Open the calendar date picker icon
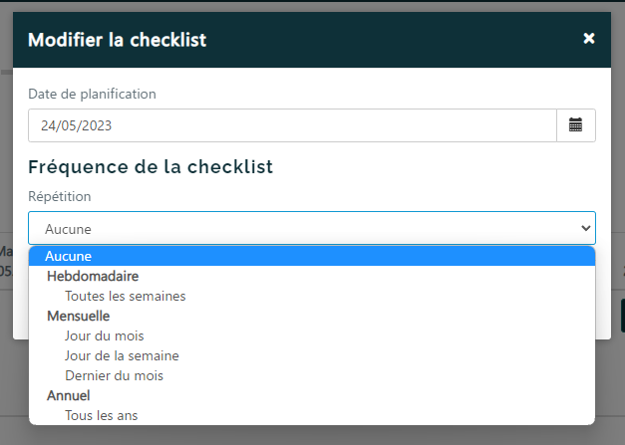 [575, 125]
